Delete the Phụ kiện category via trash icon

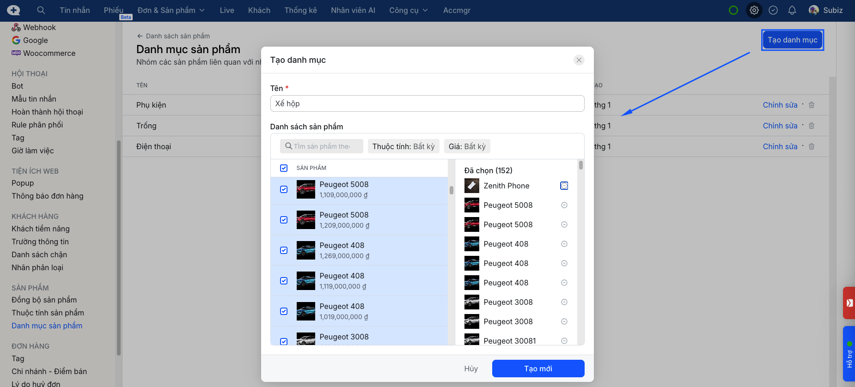click(812, 105)
